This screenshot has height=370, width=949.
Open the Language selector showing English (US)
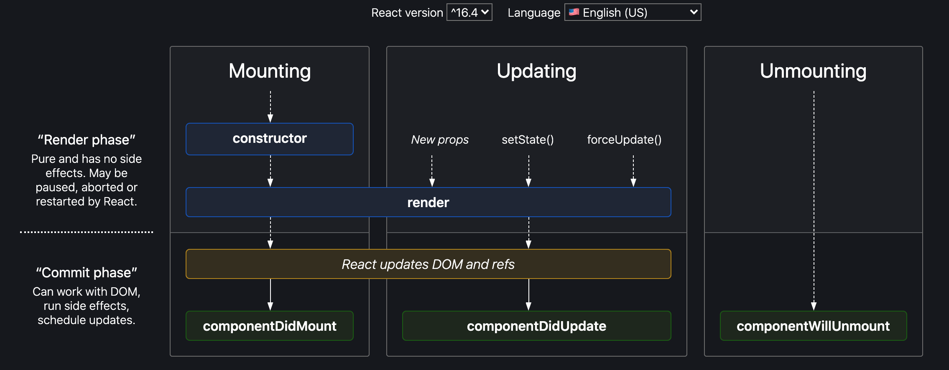(x=633, y=13)
